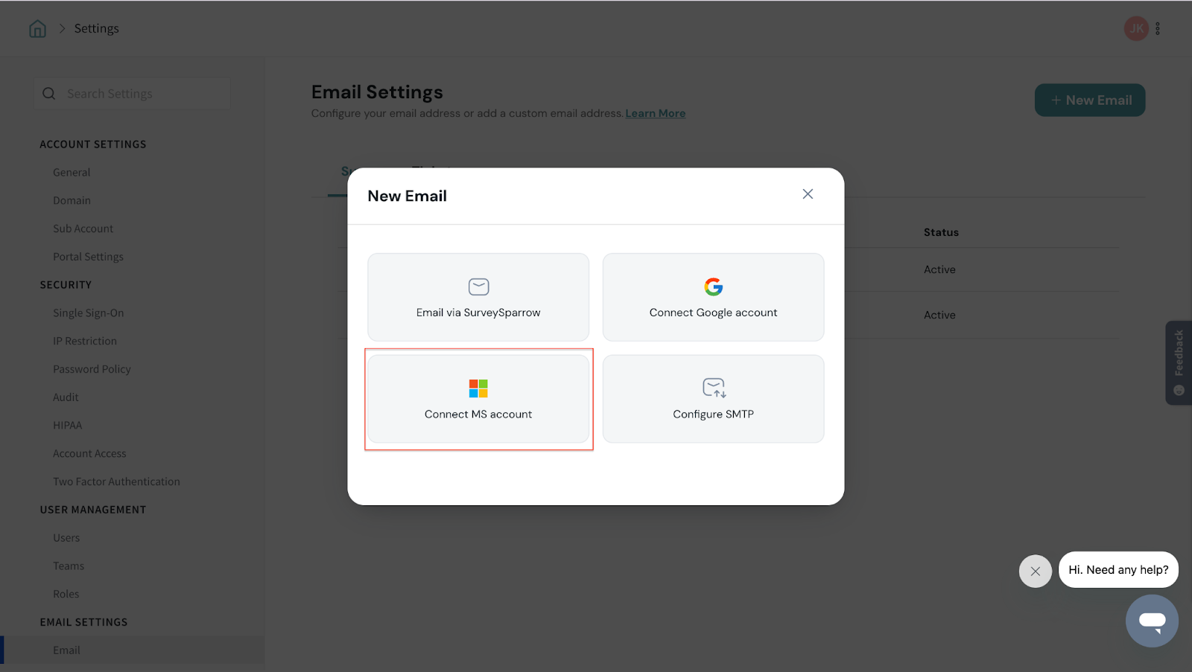The width and height of the screenshot is (1192, 672).
Task: Open the JK user avatar
Action: [1135, 29]
